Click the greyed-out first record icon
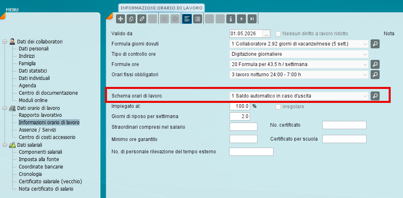 coord(210,19)
